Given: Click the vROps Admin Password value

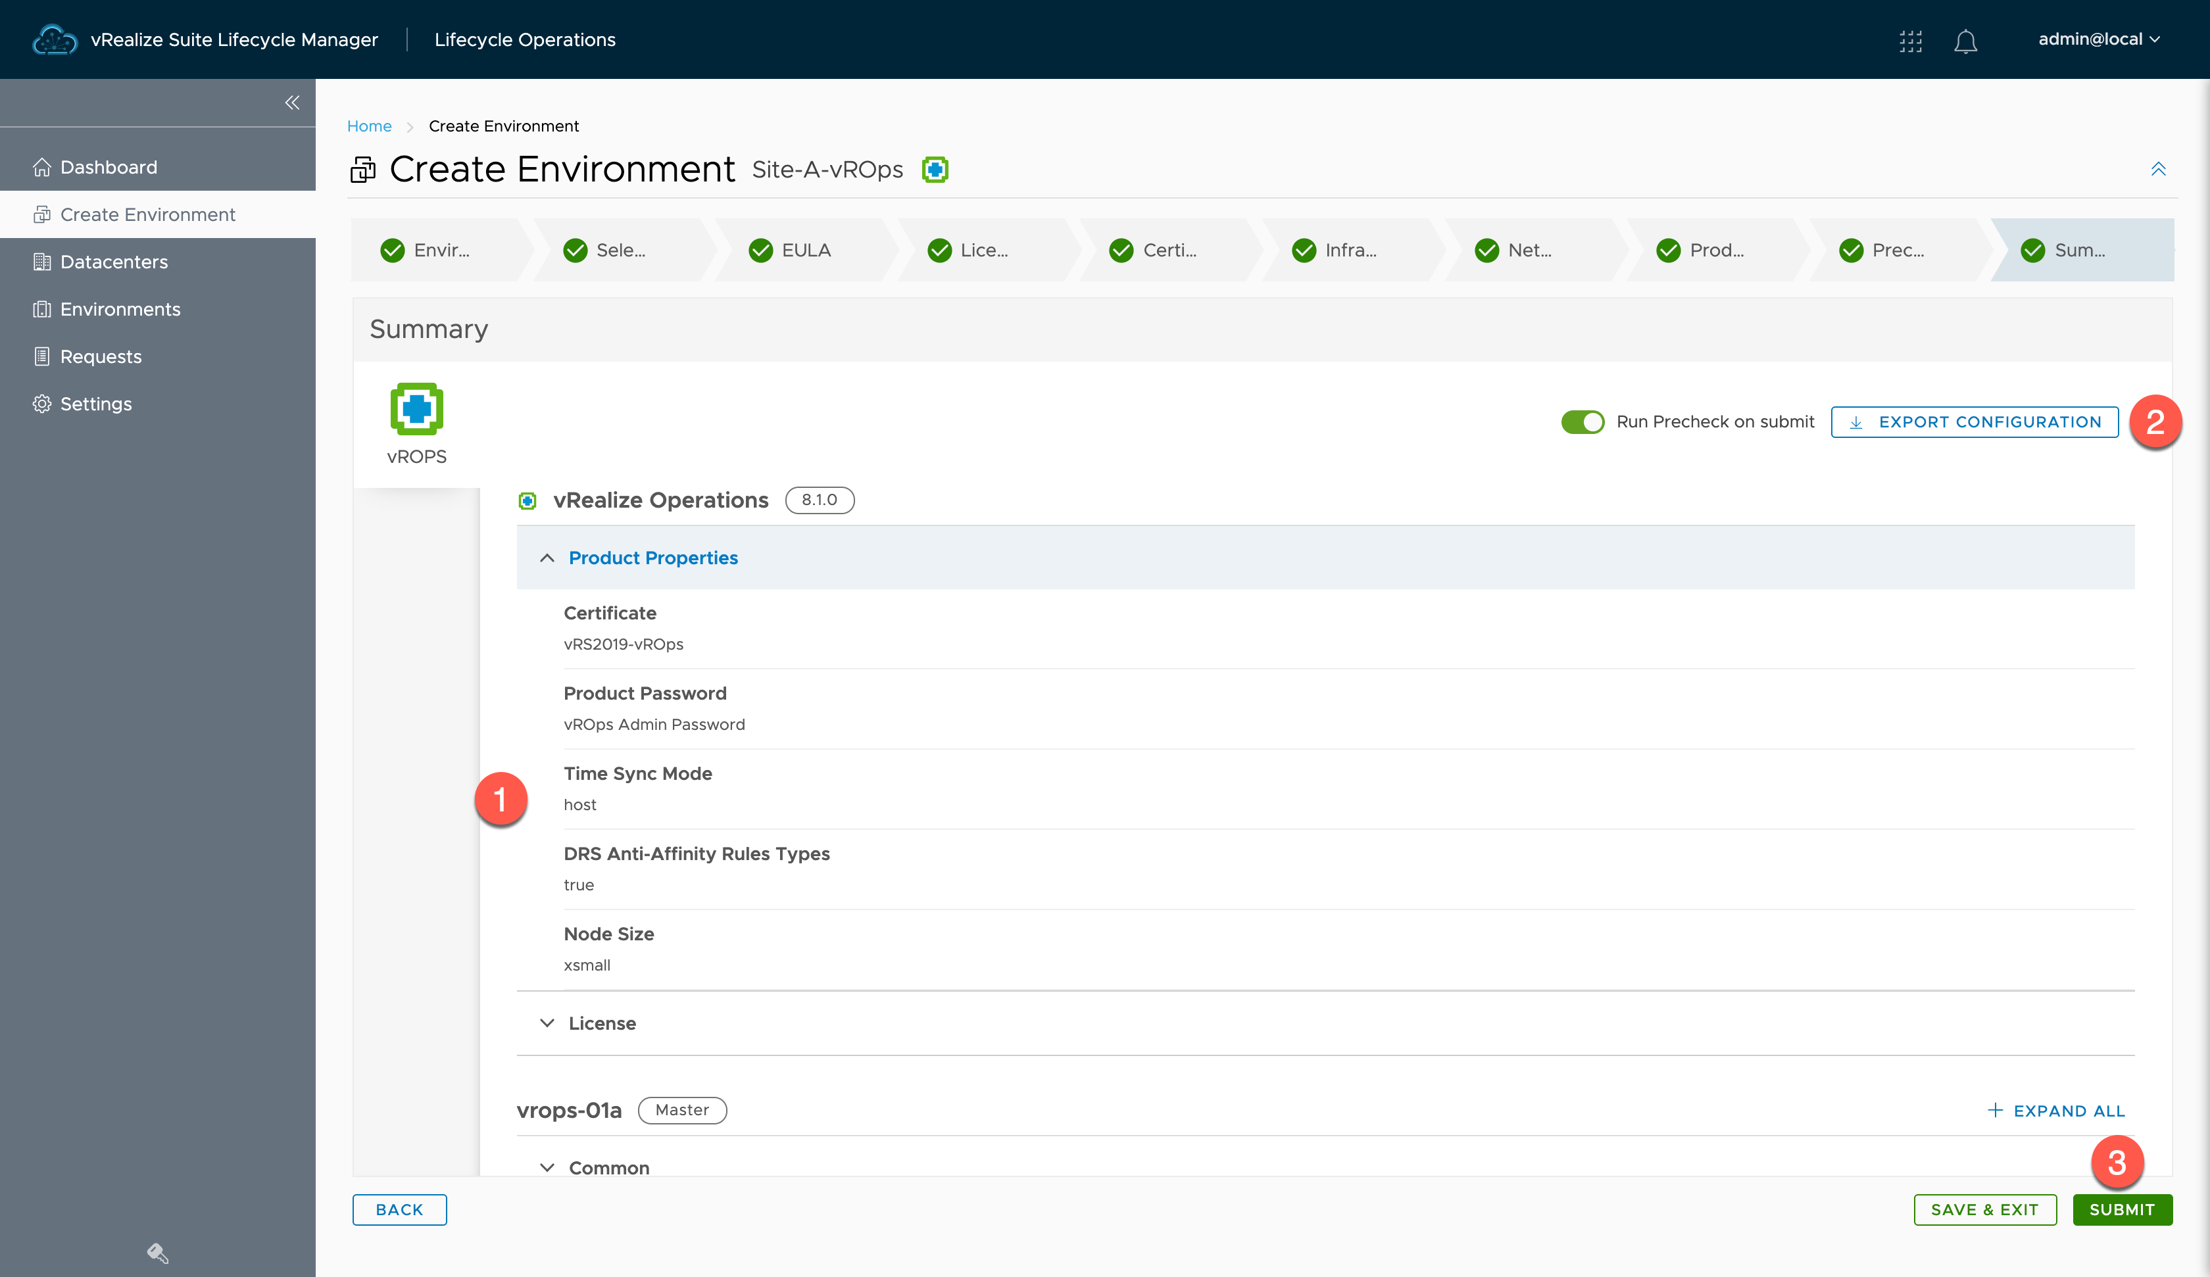Looking at the screenshot, I should tap(654, 725).
